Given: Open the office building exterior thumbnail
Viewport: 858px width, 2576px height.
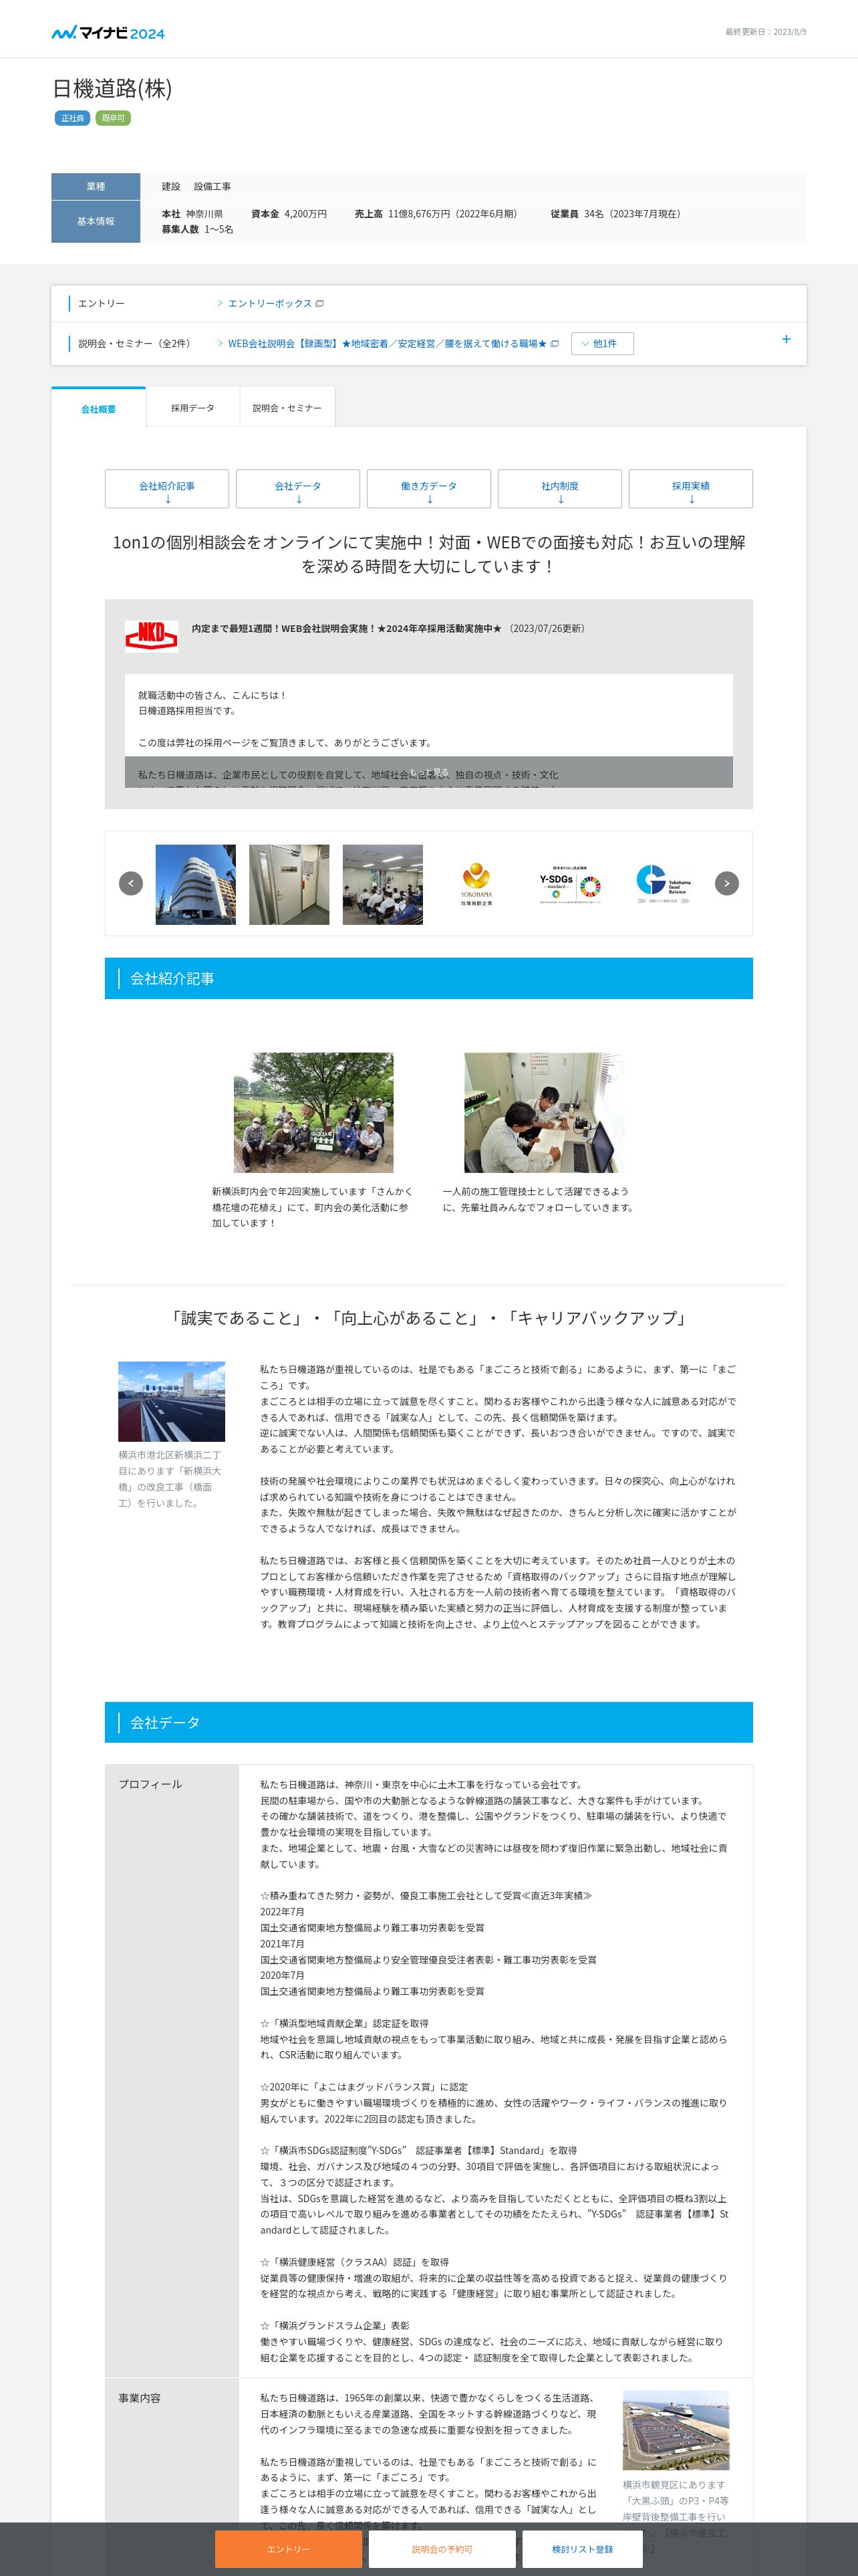Looking at the screenshot, I should [x=196, y=884].
